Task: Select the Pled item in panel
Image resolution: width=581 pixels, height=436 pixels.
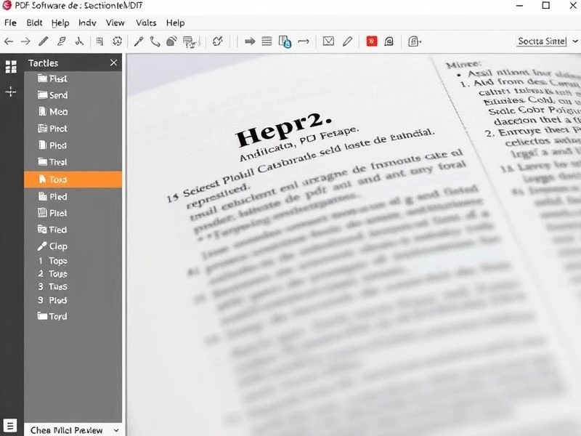Action: click(73, 196)
